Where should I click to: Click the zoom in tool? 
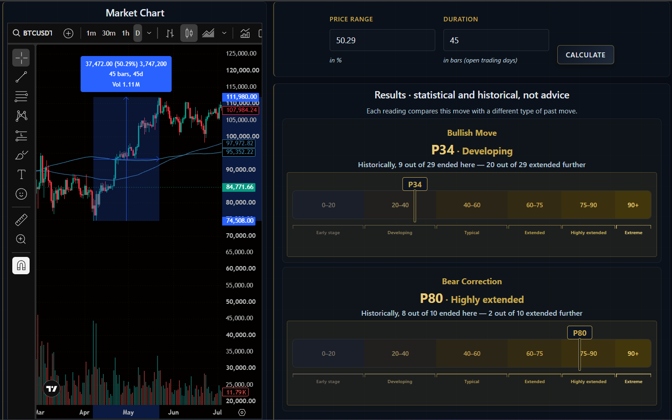point(21,239)
